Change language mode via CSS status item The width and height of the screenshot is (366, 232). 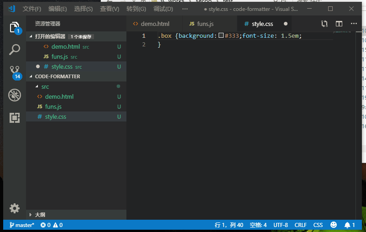(318, 225)
